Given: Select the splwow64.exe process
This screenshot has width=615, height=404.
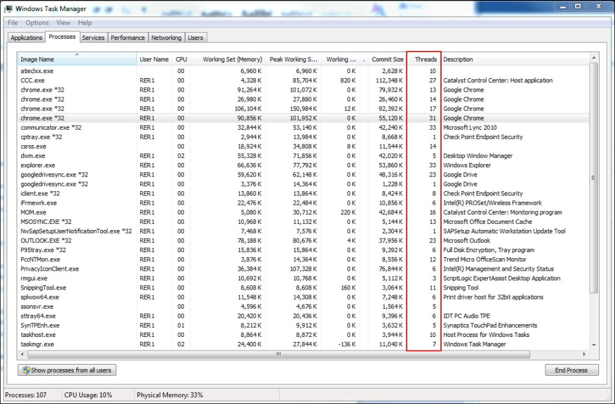Looking at the screenshot, I should point(304,297).
